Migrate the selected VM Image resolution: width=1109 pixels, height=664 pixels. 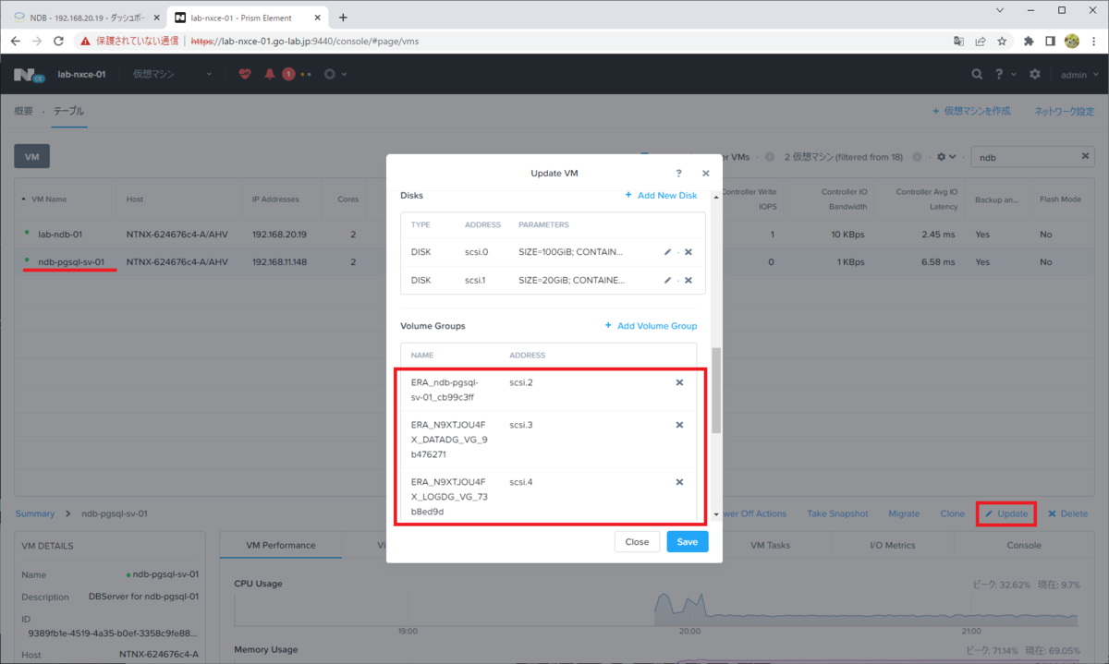click(904, 513)
